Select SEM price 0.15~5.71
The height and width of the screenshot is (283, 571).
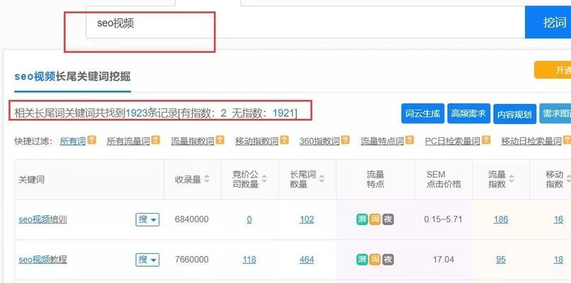pos(443,220)
